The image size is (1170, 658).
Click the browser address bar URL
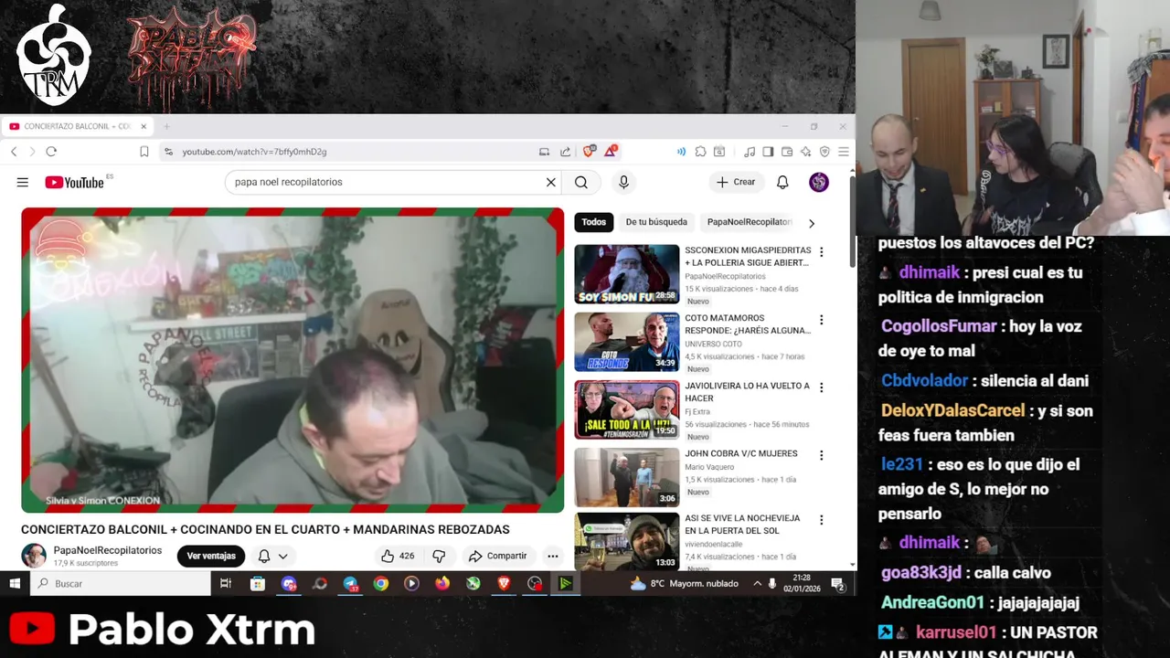pos(254,152)
